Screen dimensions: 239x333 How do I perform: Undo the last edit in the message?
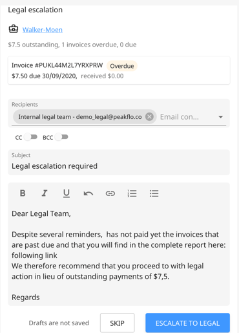click(88, 193)
